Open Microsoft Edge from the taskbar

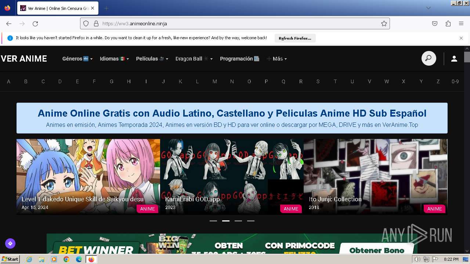pyautogui.click(x=79, y=259)
